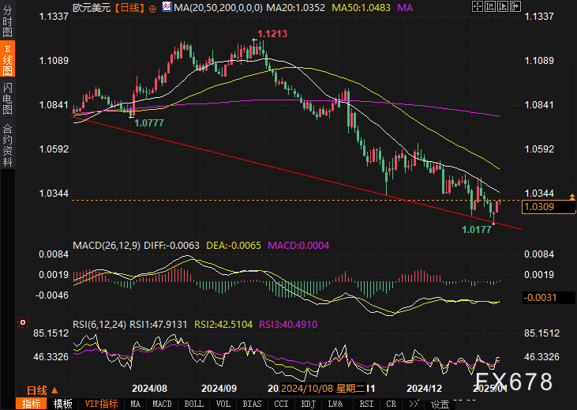The height and width of the screenshot is (410, 577).
Task: Expand more indicators with >> arrow
Action: click(x=414, y=404)
